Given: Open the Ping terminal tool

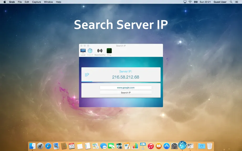Looking at the screenshot, I should [109, 52].
